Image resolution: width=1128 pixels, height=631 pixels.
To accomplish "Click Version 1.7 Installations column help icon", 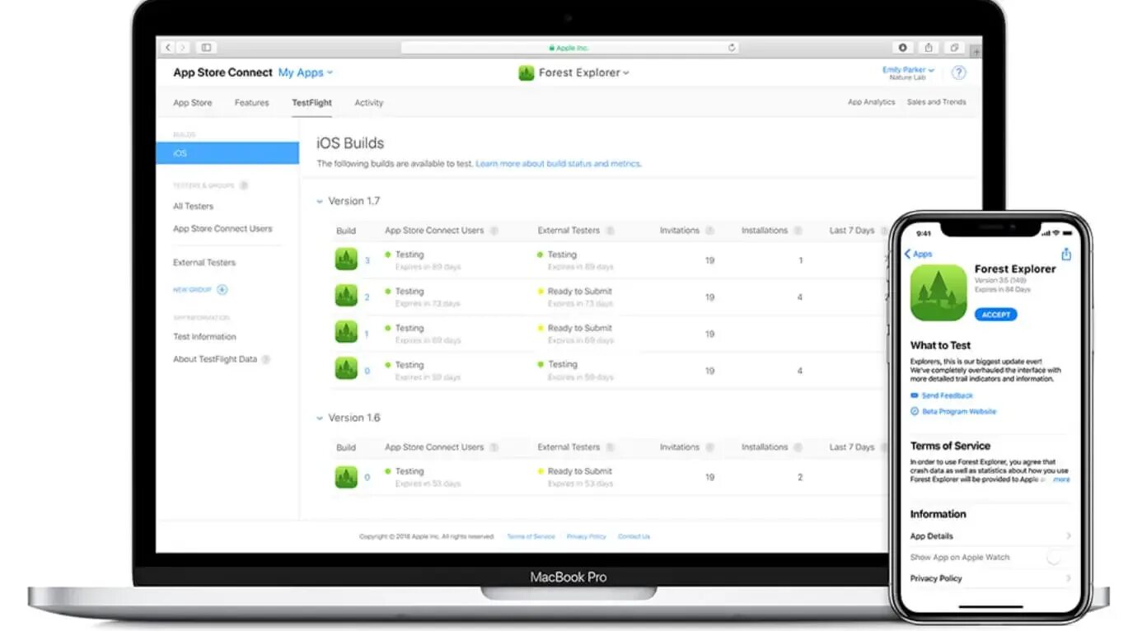I will click(x=798, y=231).
